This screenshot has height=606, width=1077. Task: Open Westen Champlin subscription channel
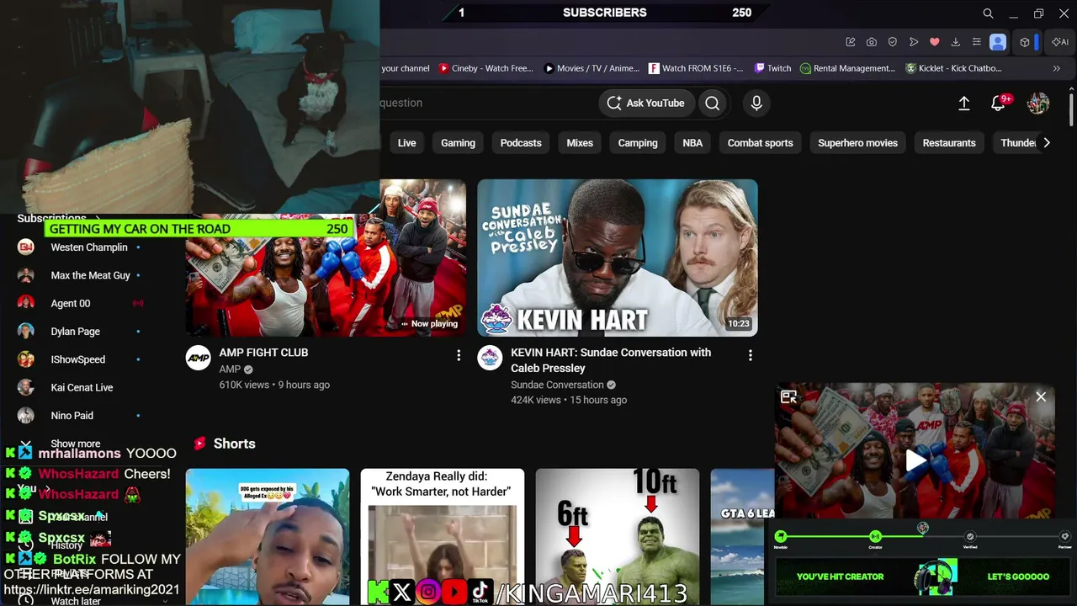point(89,247)
